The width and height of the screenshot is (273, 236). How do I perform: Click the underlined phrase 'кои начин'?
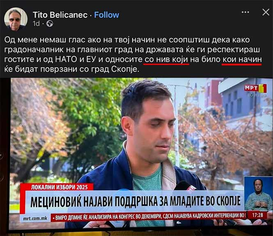[x=242, y=60]
